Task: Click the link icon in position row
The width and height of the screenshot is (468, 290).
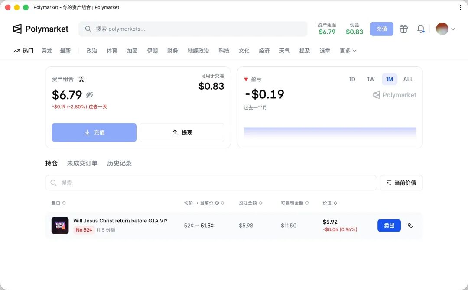Action: (410, 226)
